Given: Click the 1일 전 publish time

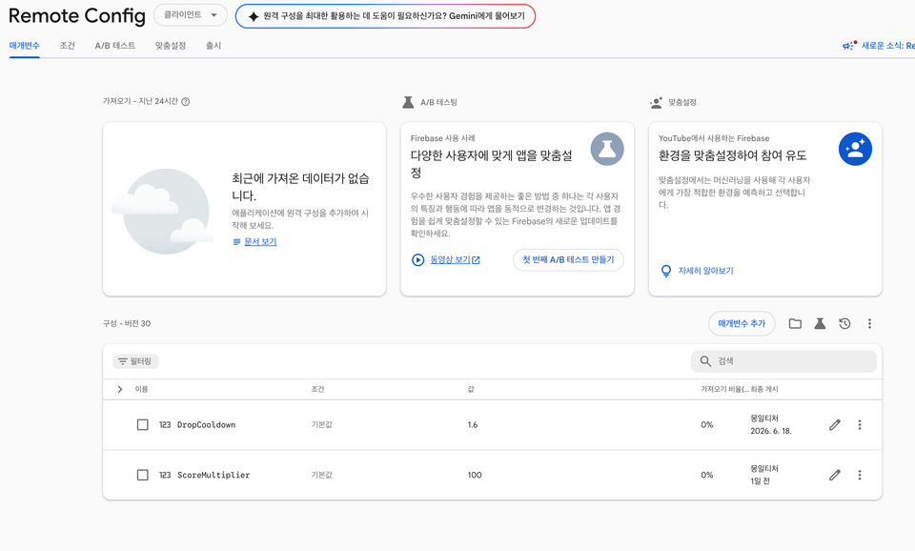Looking at the screenshot, I should point(761,481).
